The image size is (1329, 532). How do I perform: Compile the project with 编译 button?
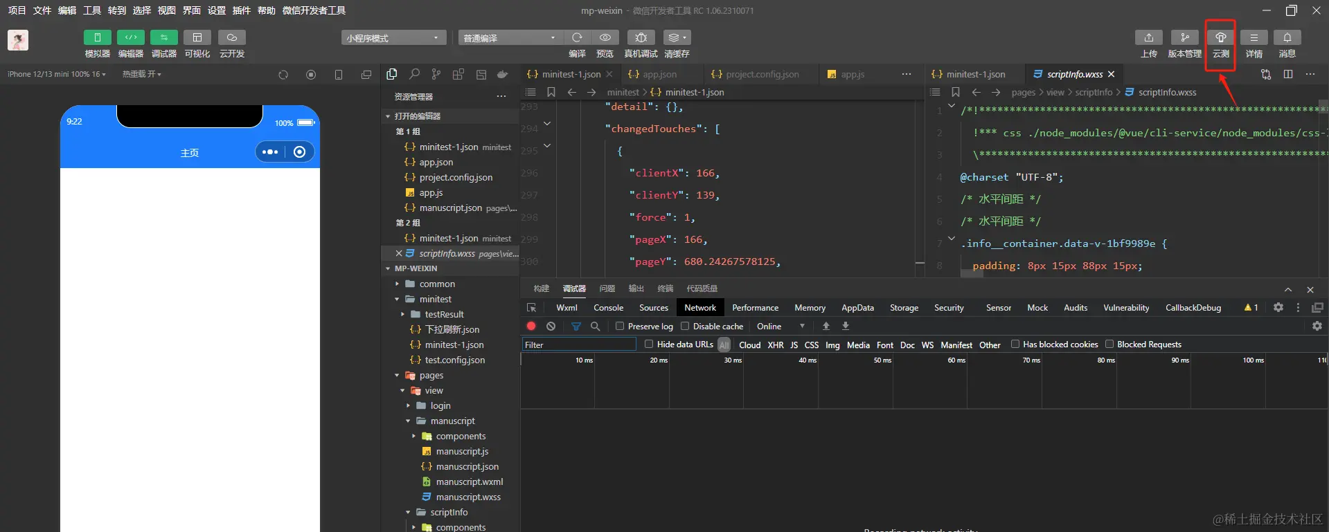click(577, 37)
